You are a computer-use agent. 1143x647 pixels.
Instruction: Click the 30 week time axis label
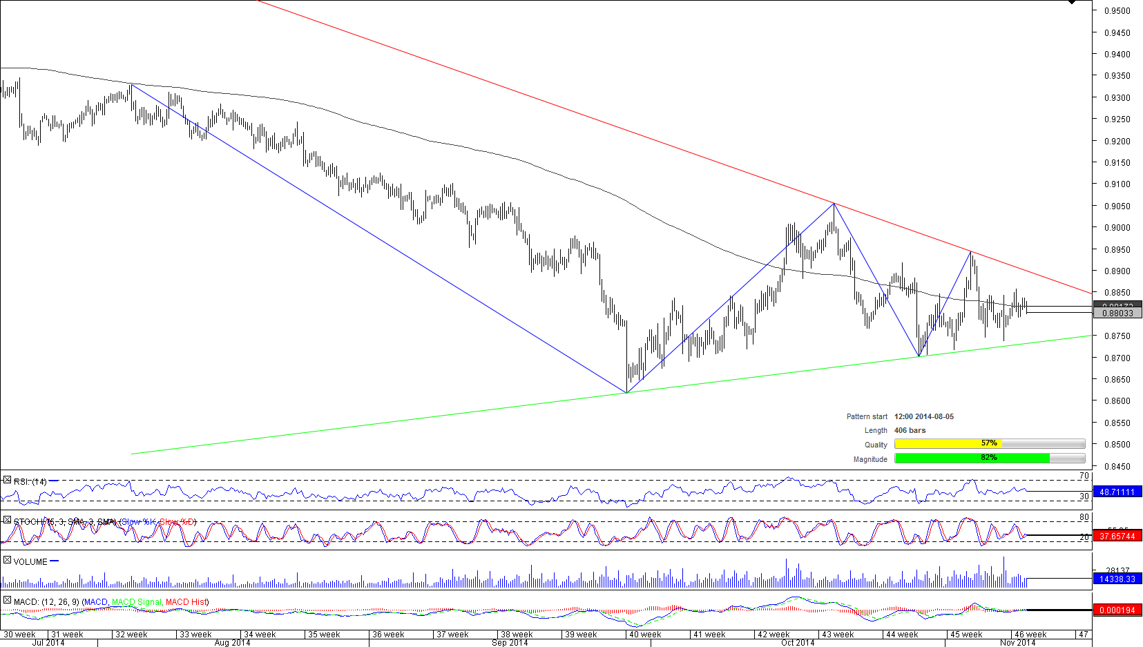pyautogui.click(x=19, y=634)
